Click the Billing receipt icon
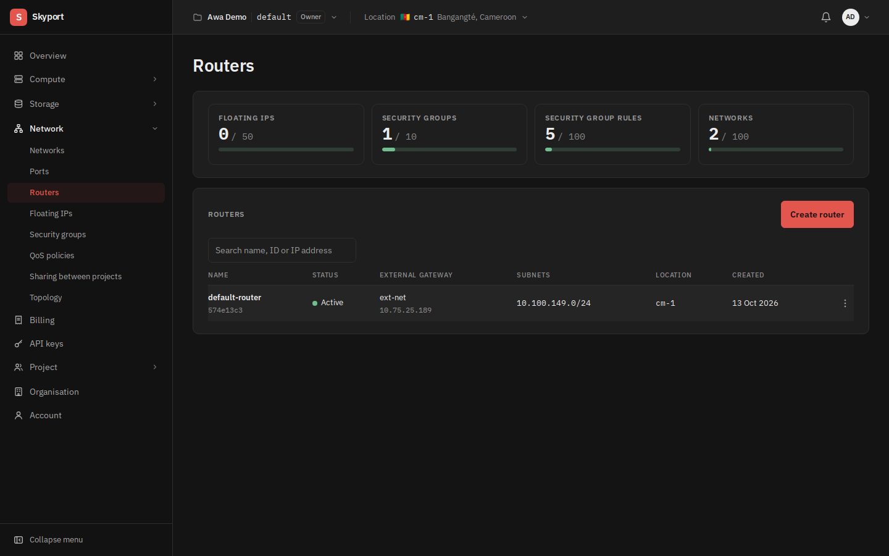The height and width of the screenshot is (556, 889). point(19,320)
